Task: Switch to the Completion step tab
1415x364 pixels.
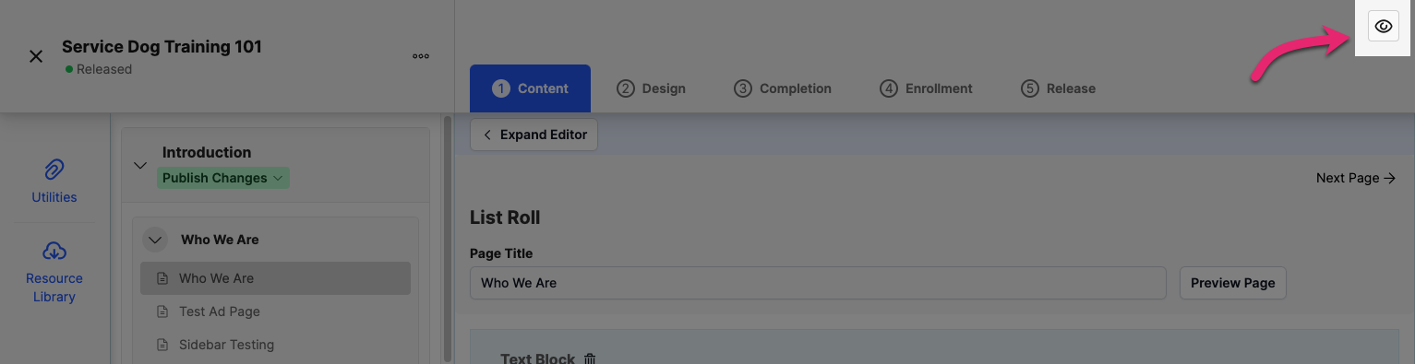Action: pos(783,88)
